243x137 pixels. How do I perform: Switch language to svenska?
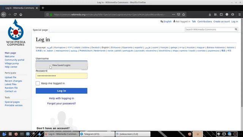pyautogui.click(x=201, y=51)
